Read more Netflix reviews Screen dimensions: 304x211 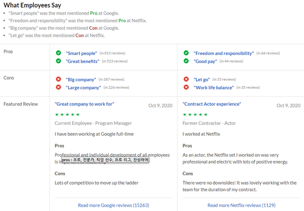(x=240, y=205)
